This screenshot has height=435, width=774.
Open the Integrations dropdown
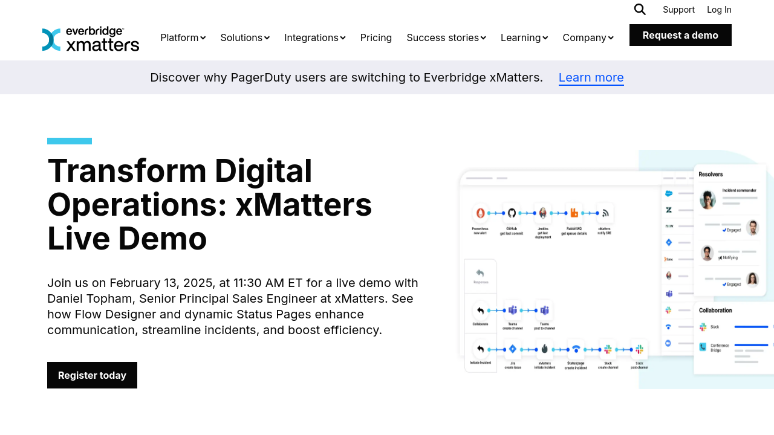(x=314, y=37)
